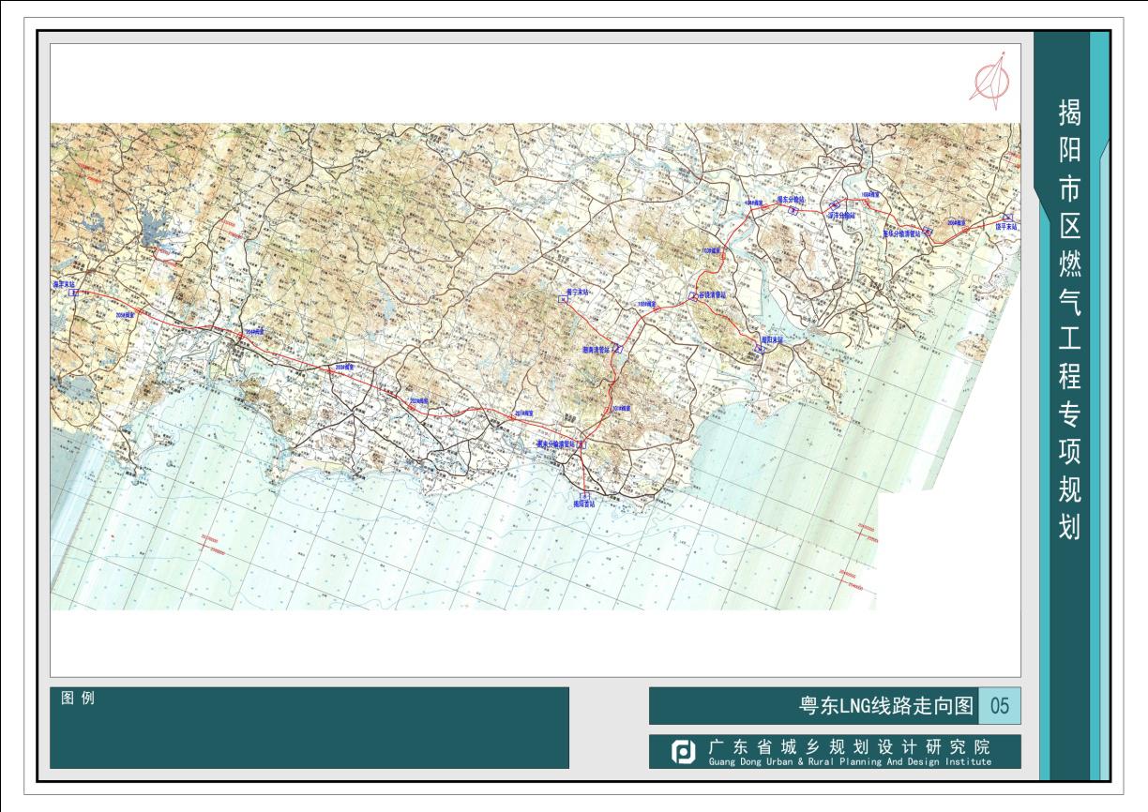This screenshot has height=812, width=1148.
Task: Click the sheet number 05 box
Action: [999, 706]
